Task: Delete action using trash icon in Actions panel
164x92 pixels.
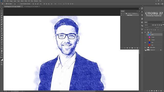Action: pyautogui.click(x=137, y=48)
